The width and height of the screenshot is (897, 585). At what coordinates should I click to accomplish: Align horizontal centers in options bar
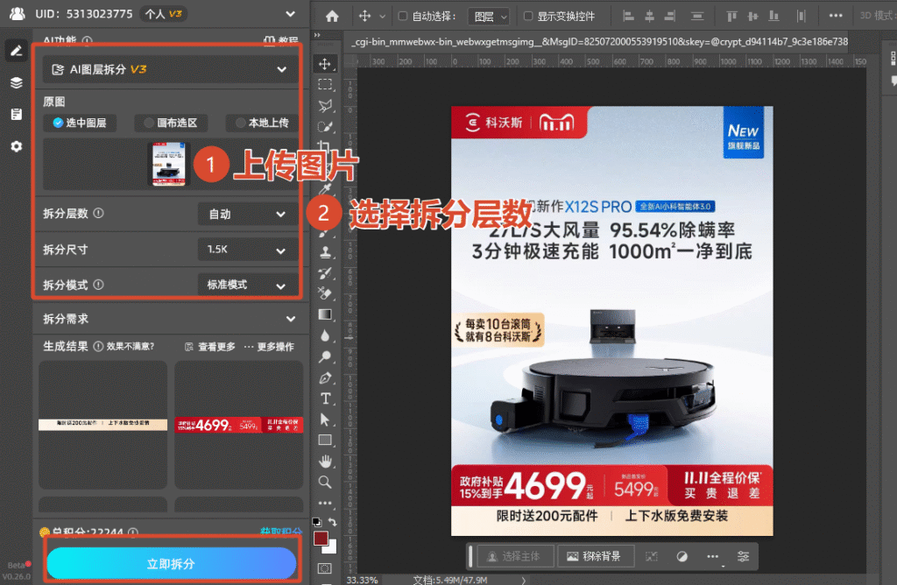click(649, 16)
